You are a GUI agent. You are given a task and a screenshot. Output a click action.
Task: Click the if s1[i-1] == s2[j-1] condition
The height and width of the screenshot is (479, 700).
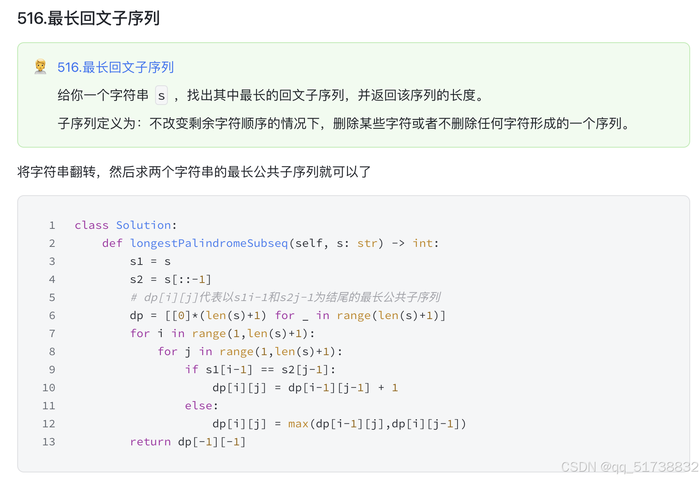pos(261,370)
